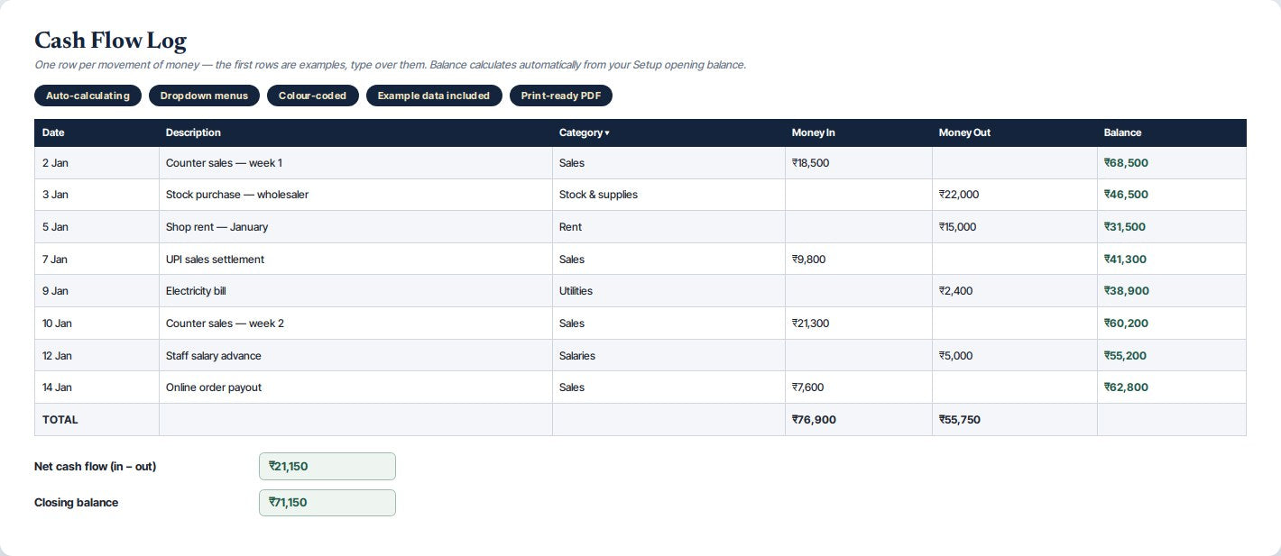The width and height of the screenshot is (1281, 556).
Task: Select the 12 Jan date cell
Action: click(97, 356)
